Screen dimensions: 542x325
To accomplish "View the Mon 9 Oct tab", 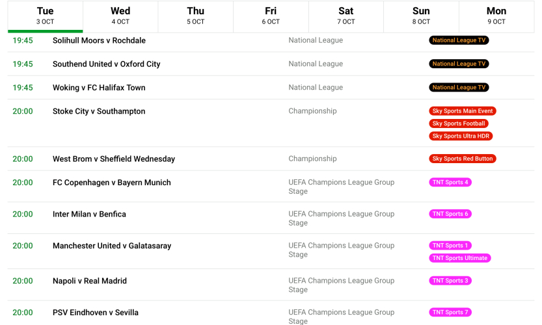I will click(496, 16).
